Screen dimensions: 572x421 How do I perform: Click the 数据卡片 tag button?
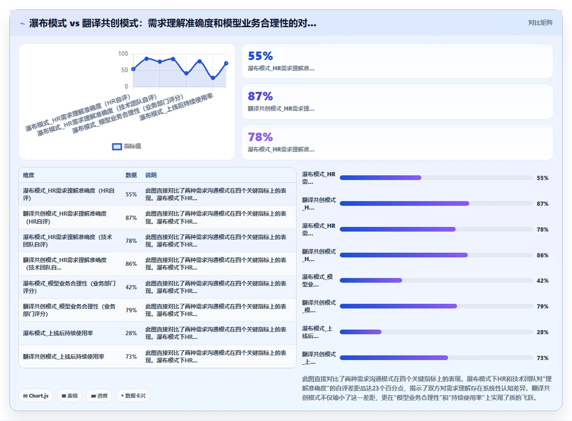point(133,396)
